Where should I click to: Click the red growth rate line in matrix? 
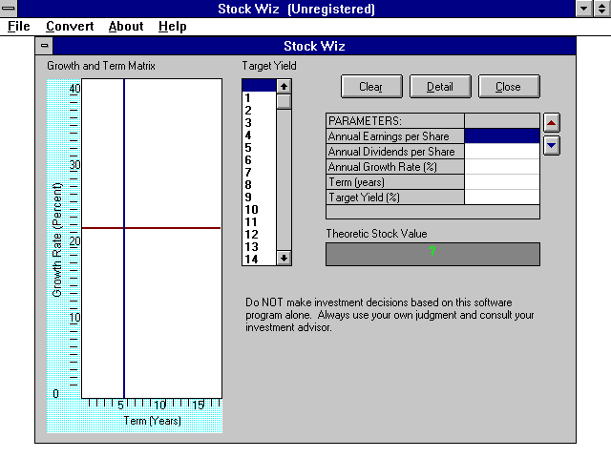[x=172, y=228]
